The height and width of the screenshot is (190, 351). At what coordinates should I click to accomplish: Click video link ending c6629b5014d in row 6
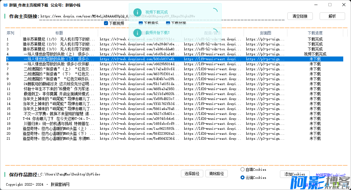pyautogui.click(x=139, y=64)
